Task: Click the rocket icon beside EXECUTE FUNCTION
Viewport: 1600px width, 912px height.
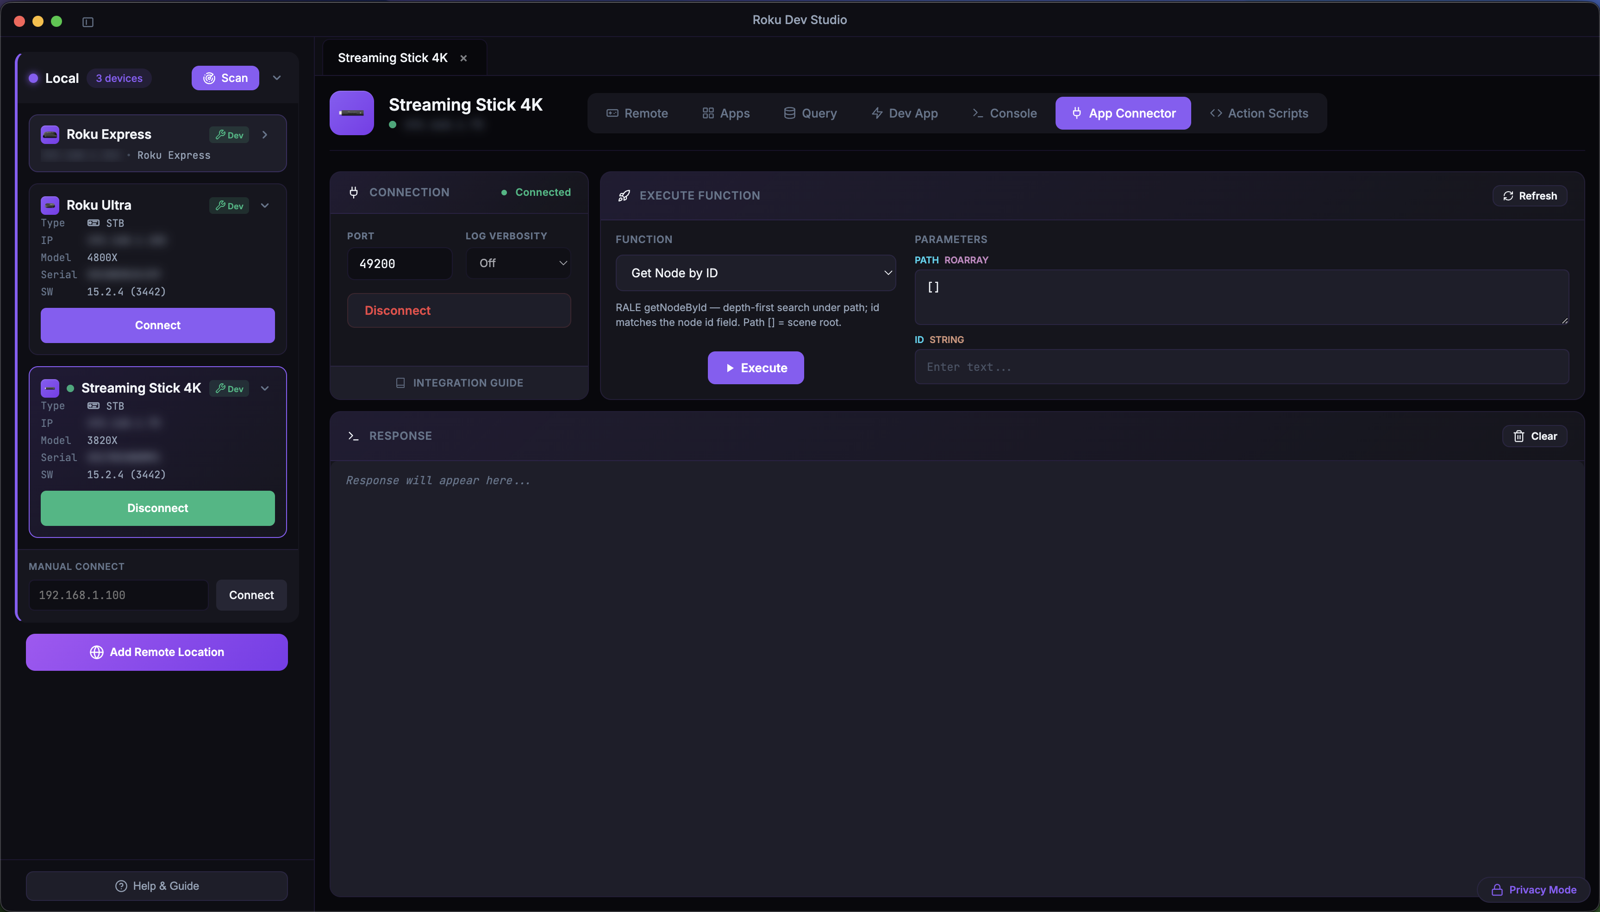Action: pyautogui.click(x=624, y=195)
